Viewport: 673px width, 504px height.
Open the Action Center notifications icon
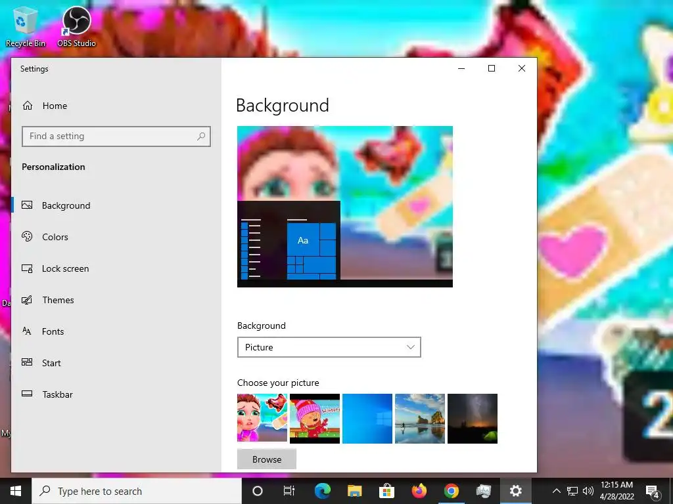[x=653, y=491]
